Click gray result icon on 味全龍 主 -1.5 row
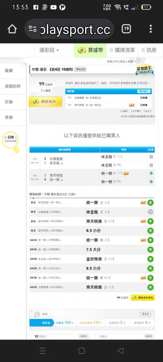163x362 pixels. click(151, 212)
